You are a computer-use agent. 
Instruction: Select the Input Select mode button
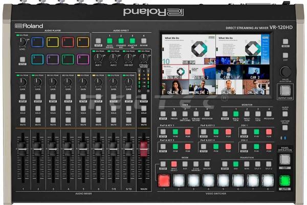click(x=174, y=164)
